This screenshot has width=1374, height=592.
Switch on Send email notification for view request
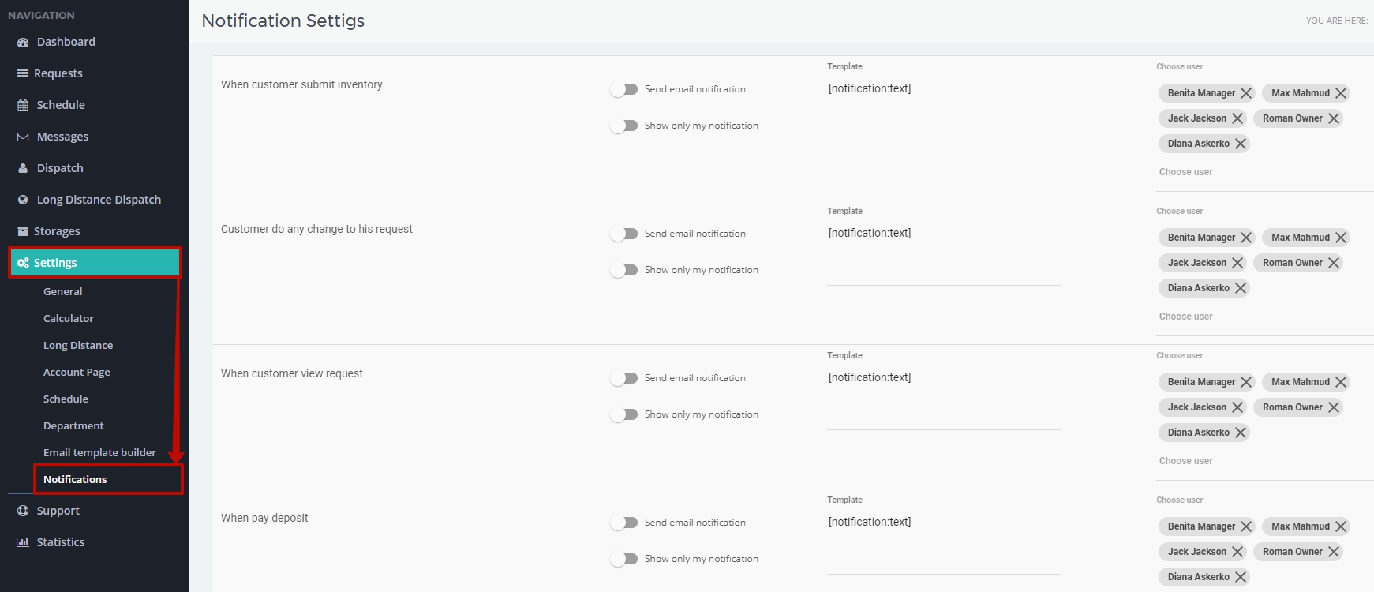pos(623,378)
